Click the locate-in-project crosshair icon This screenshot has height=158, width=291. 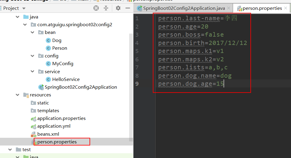[x=96, y=8]
